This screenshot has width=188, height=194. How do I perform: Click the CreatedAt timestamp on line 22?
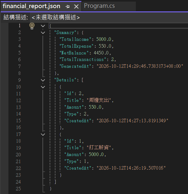tap(131, 168)
